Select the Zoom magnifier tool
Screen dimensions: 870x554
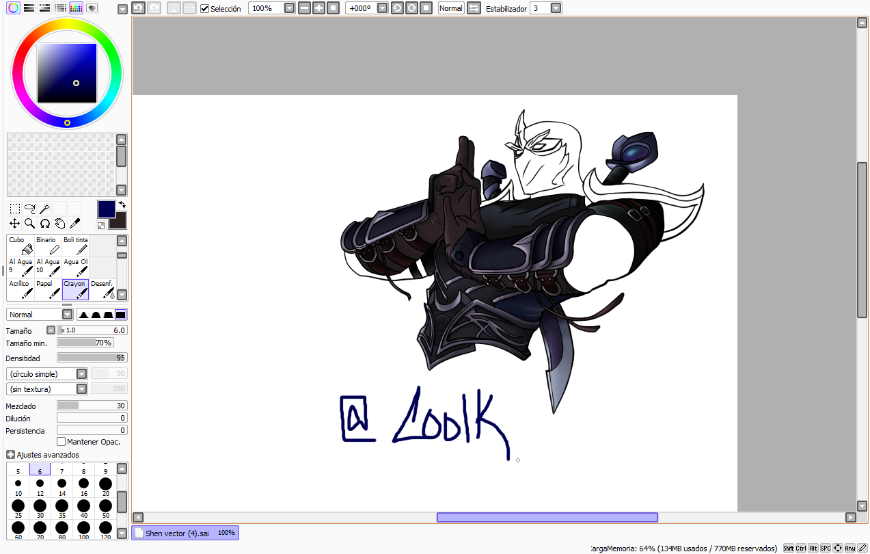30,223
